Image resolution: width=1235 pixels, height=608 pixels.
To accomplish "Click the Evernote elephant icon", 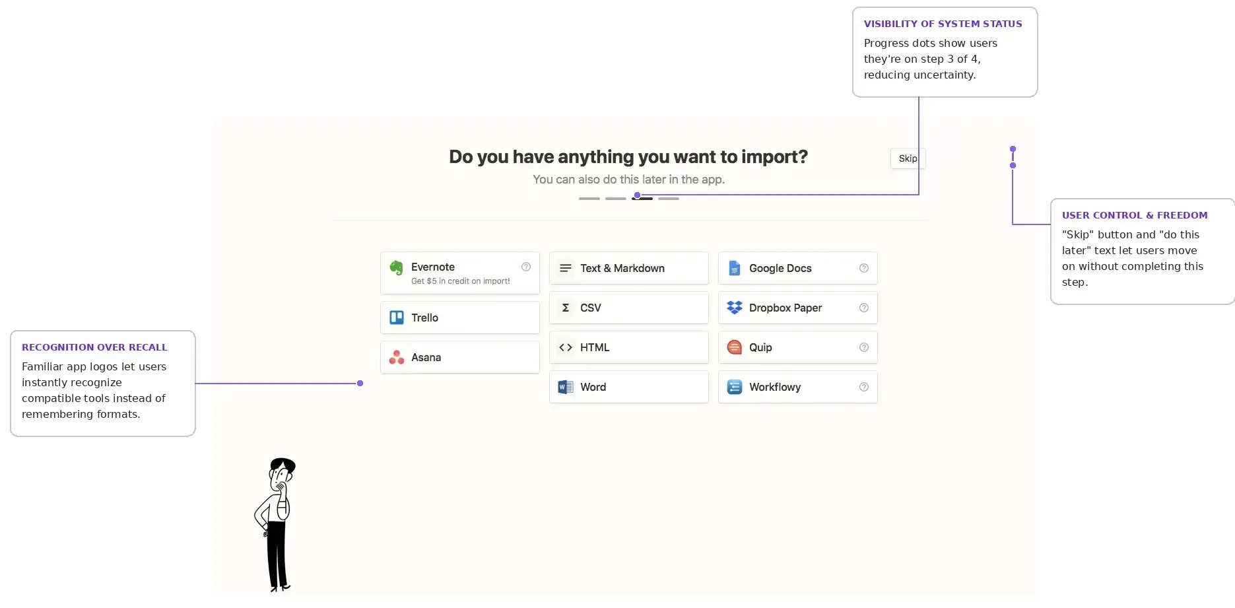I will click(396, 267).
